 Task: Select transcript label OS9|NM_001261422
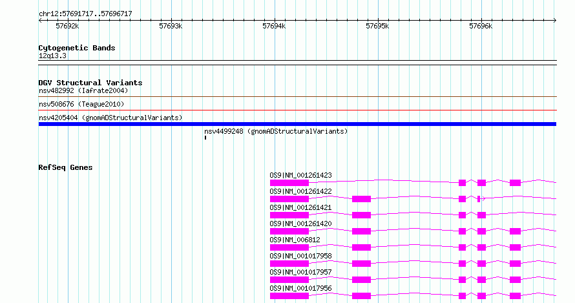[x=300, y=191]
